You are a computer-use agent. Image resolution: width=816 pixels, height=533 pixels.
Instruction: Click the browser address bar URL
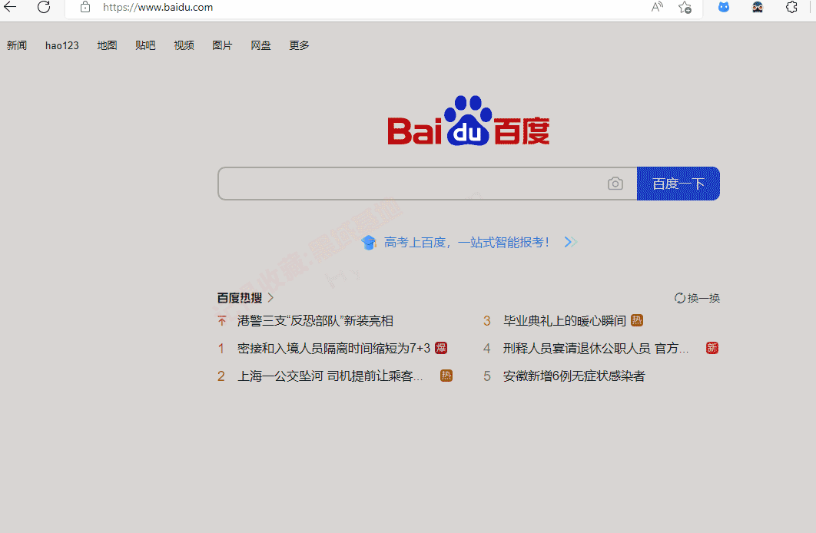click(158, 7)
